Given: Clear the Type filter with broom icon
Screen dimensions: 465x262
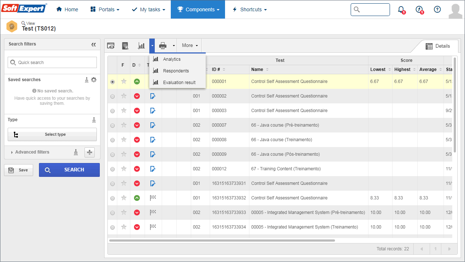Looking at the screenshot, I should [x=94, y=120].
